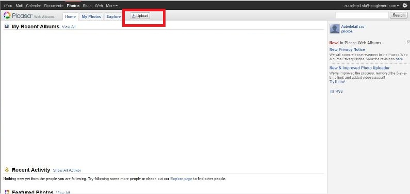Click the Try it now! link
Image resolution: width=410 pixels, height=194 pixels.
click(x=337, y=82)
